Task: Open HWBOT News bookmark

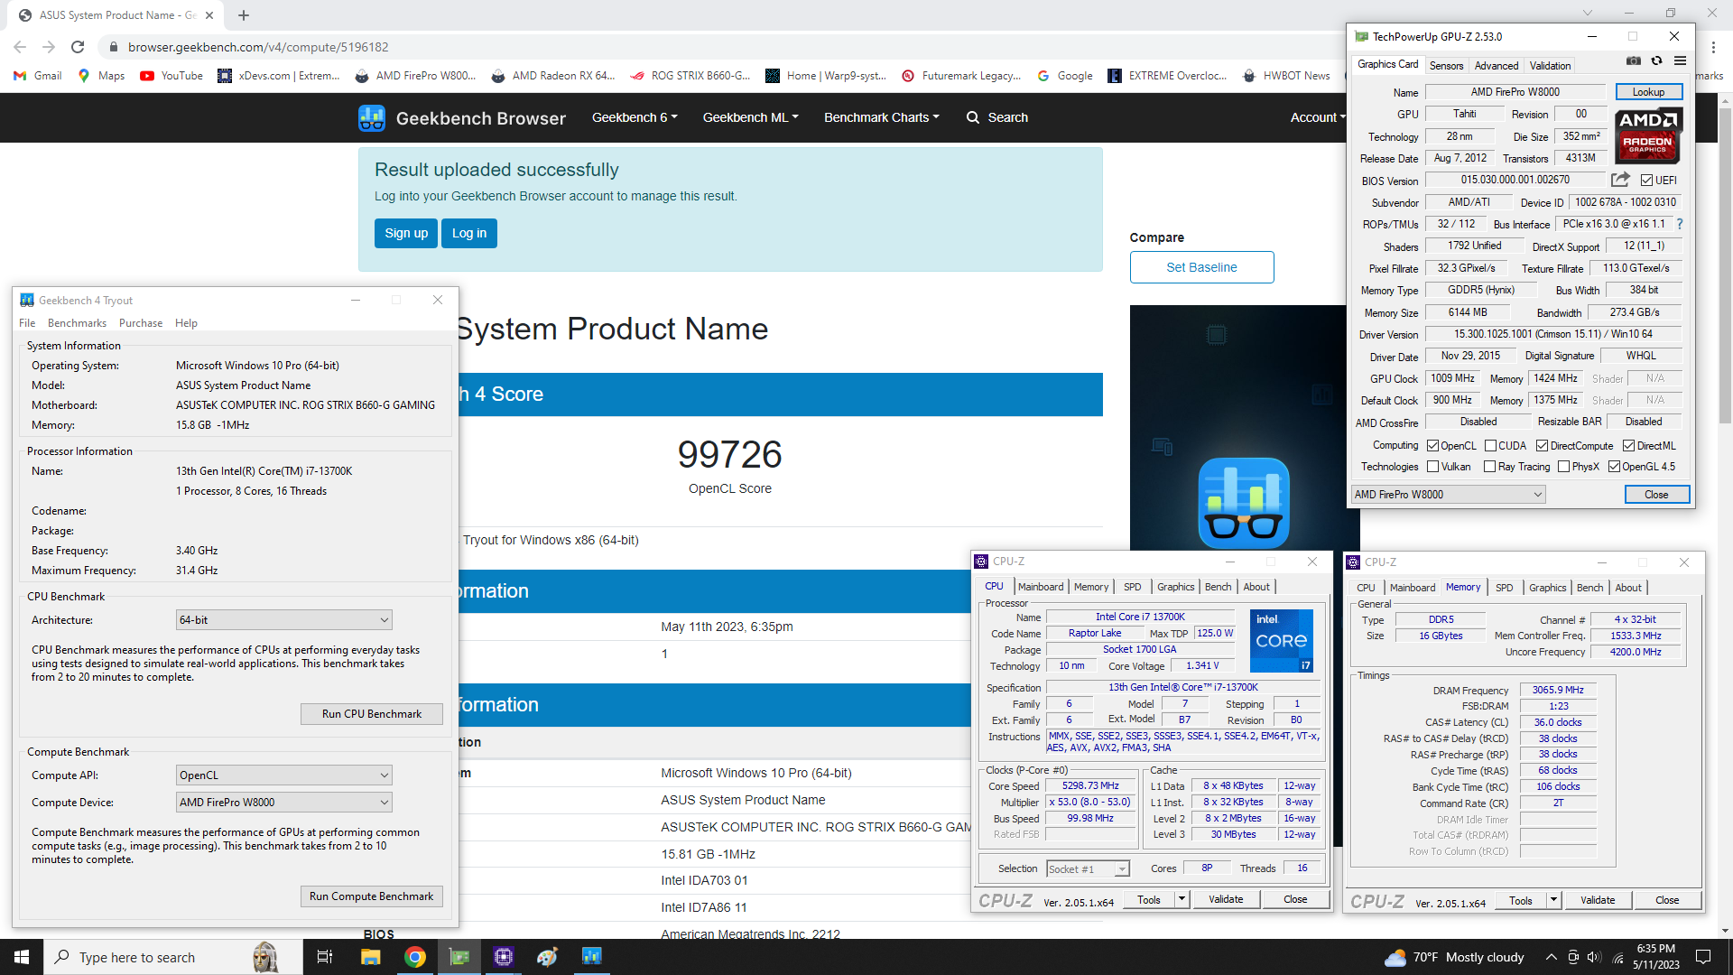Action: click(1286, 76)
